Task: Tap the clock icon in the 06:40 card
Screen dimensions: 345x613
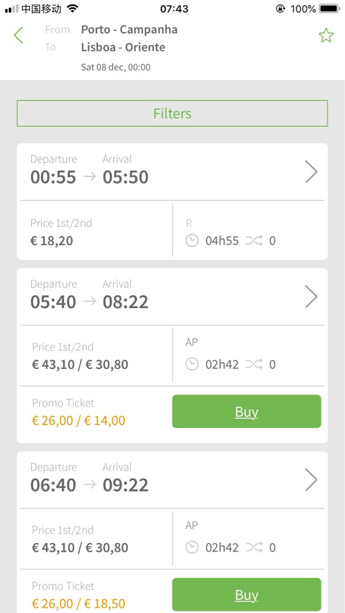Action: 192,548
